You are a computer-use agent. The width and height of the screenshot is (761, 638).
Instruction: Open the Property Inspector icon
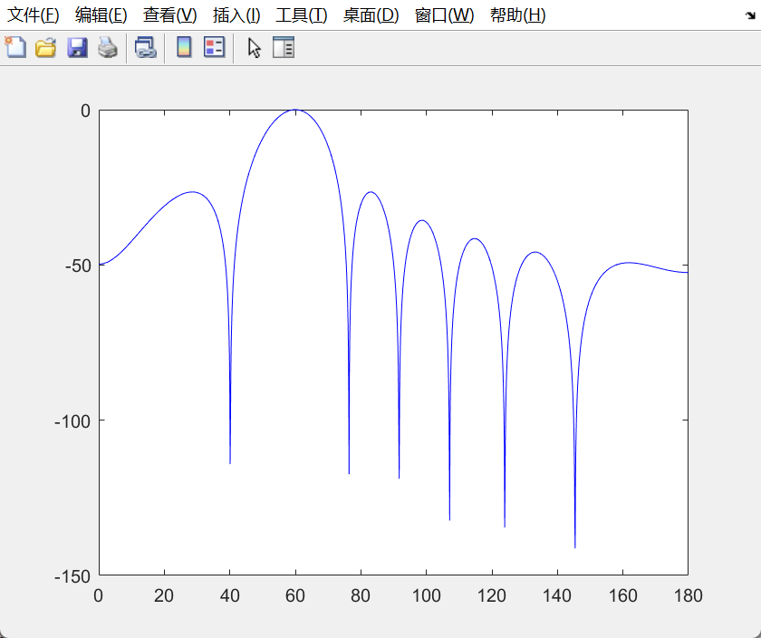(284, 48)
